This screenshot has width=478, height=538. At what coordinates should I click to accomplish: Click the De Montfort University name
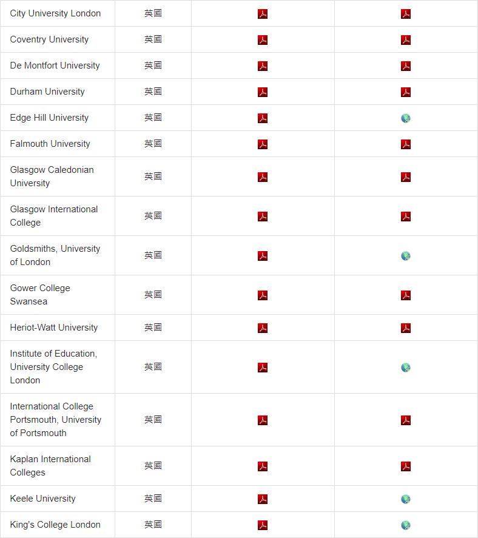[55, 66]
